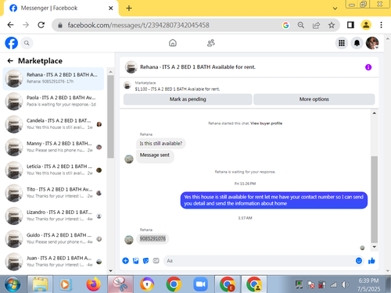Send a thumbs up like

point(371,261)
